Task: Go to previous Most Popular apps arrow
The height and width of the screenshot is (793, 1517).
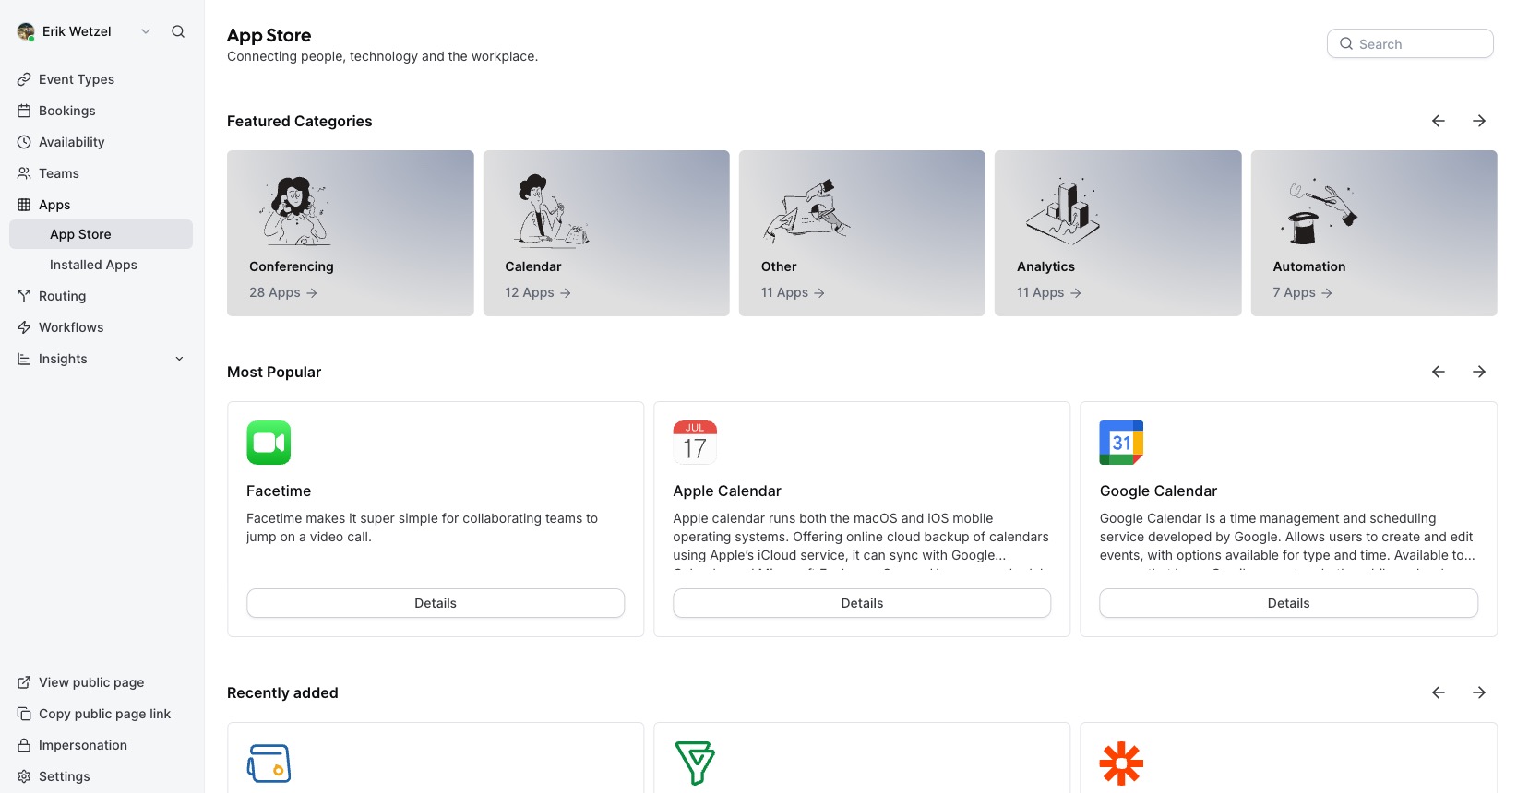Action: tap(1438, 372)
